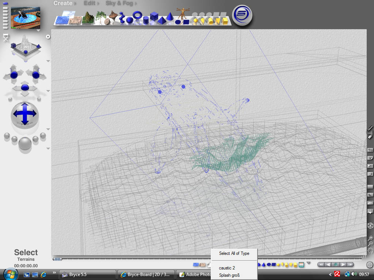Create a tree object
374x280 pixels.
click(100, 17)
